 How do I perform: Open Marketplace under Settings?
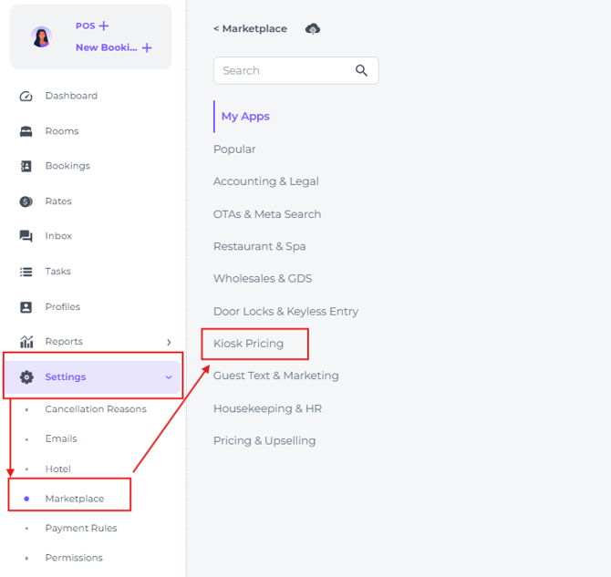point(75,499)
